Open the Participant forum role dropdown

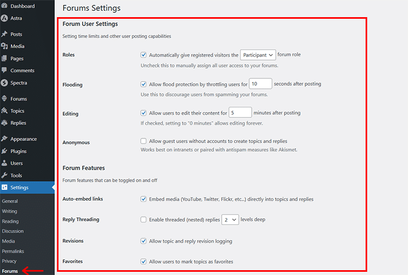pyautogui.click(x=258, y=55)
